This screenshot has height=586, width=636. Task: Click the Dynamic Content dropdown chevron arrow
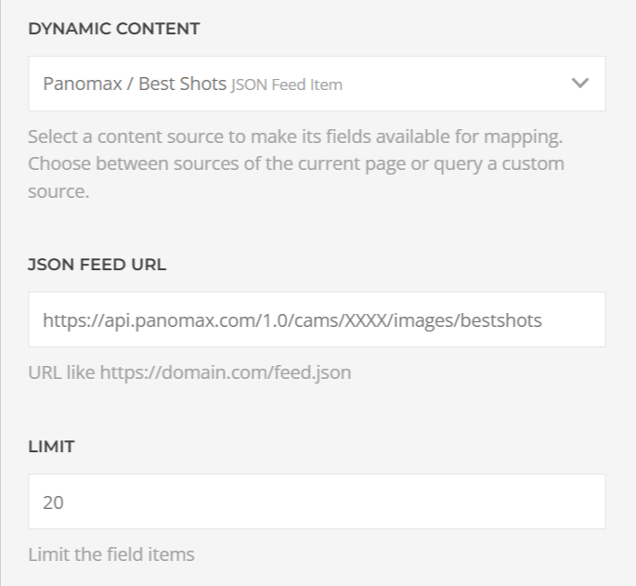[x=580, y=84]
